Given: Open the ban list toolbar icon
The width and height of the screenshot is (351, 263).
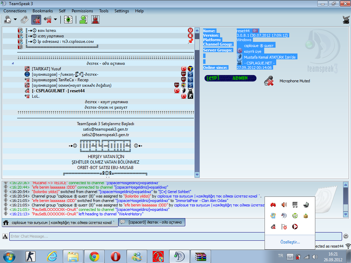Looking at the screenshot, I should pos(95,20).
